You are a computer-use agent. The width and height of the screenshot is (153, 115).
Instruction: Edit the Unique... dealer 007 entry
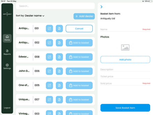click(x=49, y=100)
